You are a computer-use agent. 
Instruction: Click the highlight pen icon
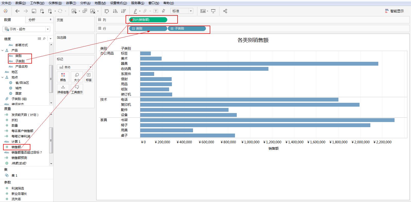135,11
